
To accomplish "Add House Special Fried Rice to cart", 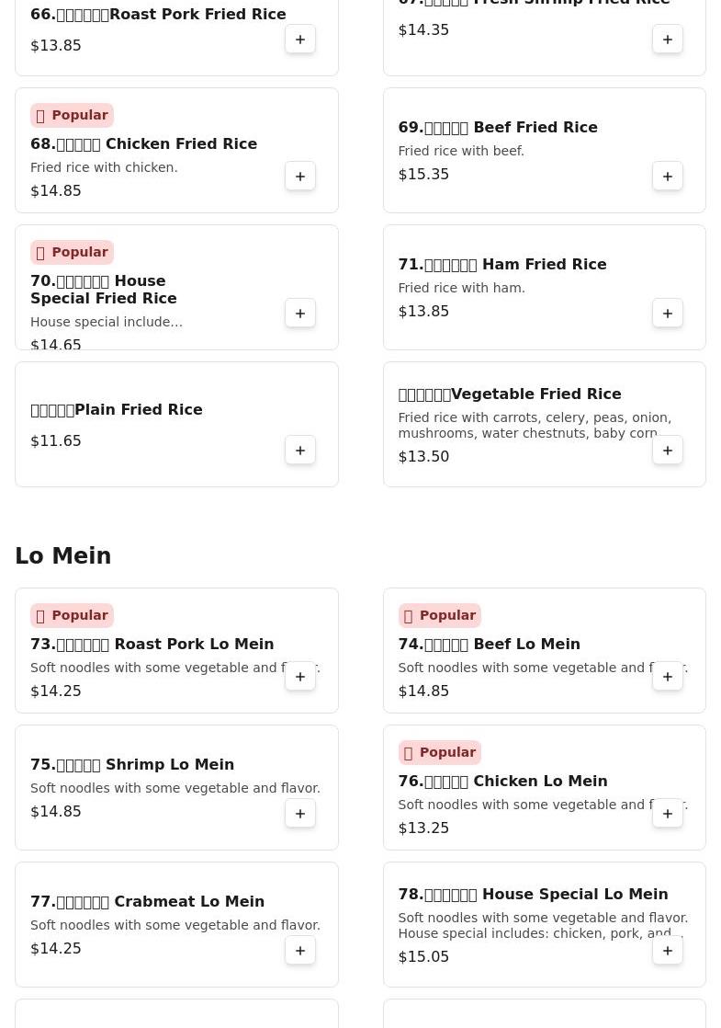I will [x=300, y=314].
